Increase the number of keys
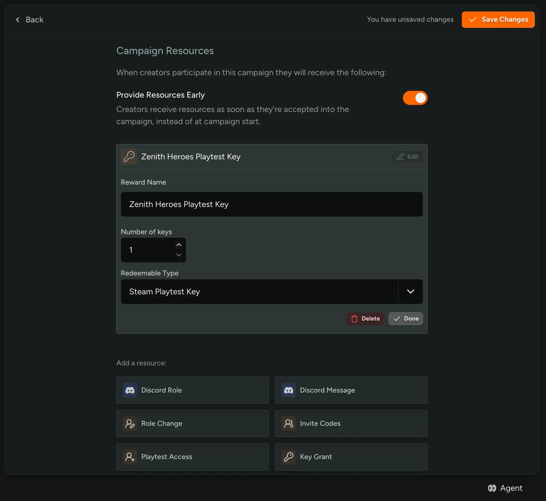This screenshot has height=501, width=546. 179,245
